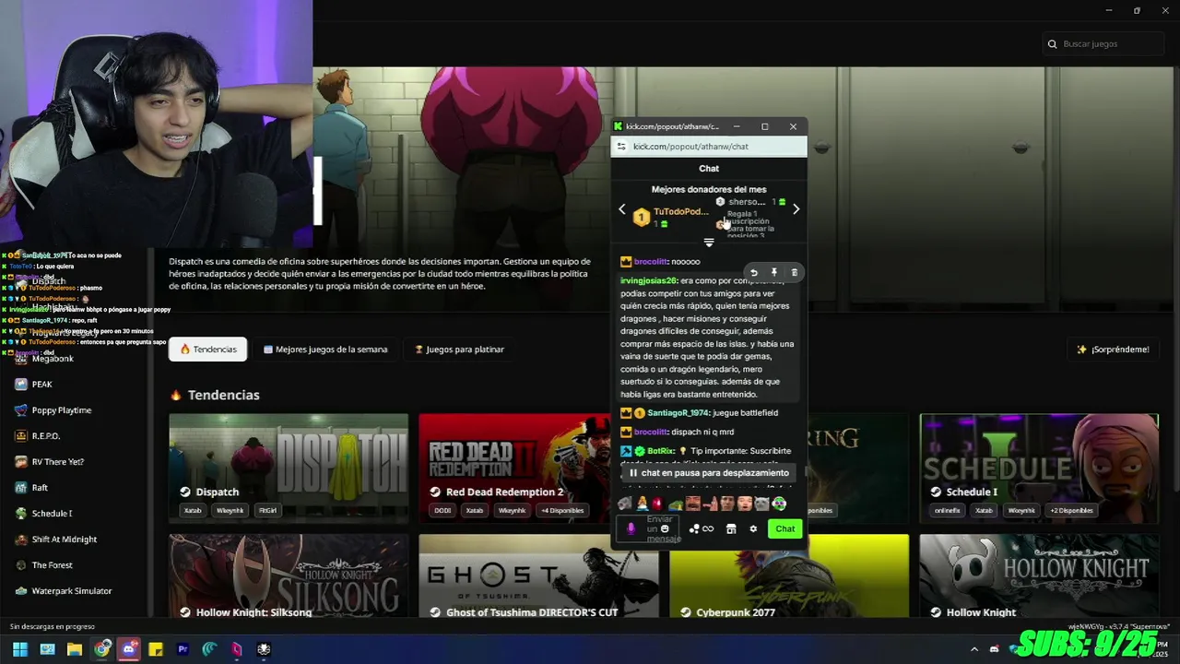Pin the highlighted chat message
The height and width of the screenshot is (664, 1180).
tap(774, 273)
